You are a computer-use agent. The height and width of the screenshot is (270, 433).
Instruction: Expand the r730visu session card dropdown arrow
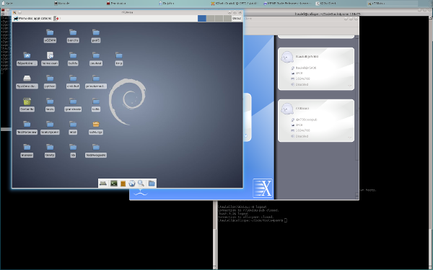tap(349, 138)
